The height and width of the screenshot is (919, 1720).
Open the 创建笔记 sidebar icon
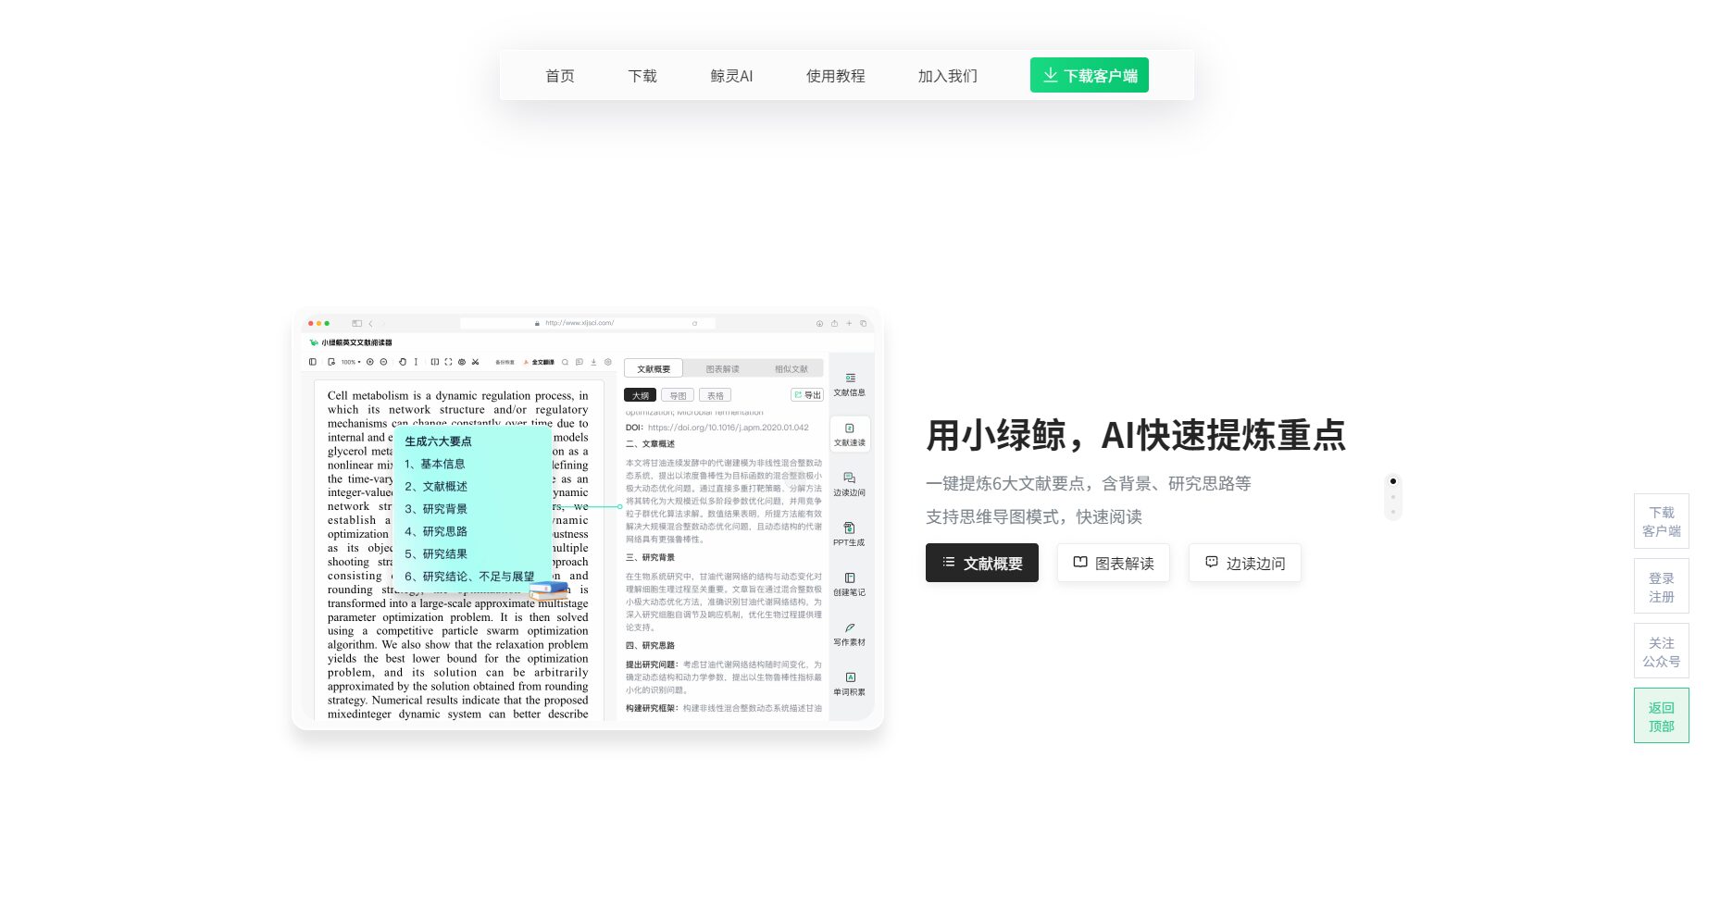click(849, 578)
